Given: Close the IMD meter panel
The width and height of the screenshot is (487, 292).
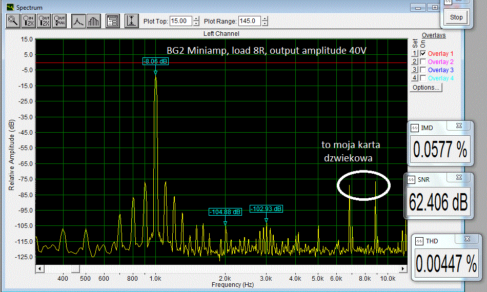Looking at the screenshot, I should coord(459,126).
